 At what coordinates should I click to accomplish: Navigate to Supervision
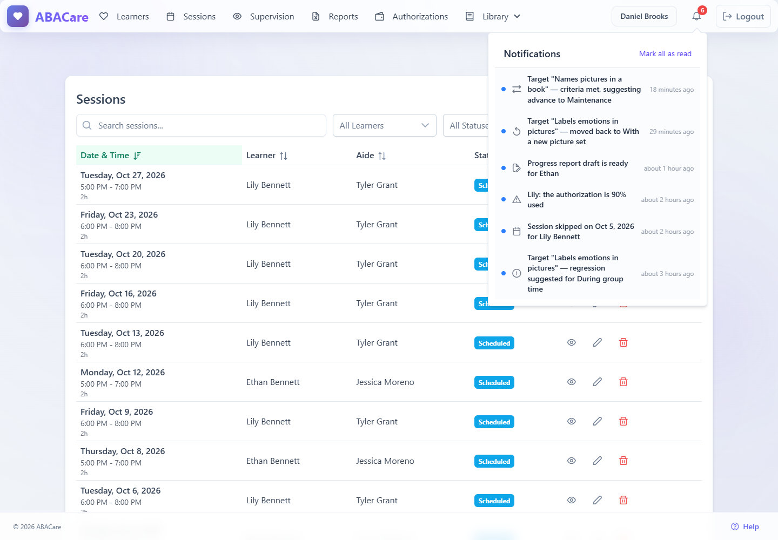pos(264,17)
